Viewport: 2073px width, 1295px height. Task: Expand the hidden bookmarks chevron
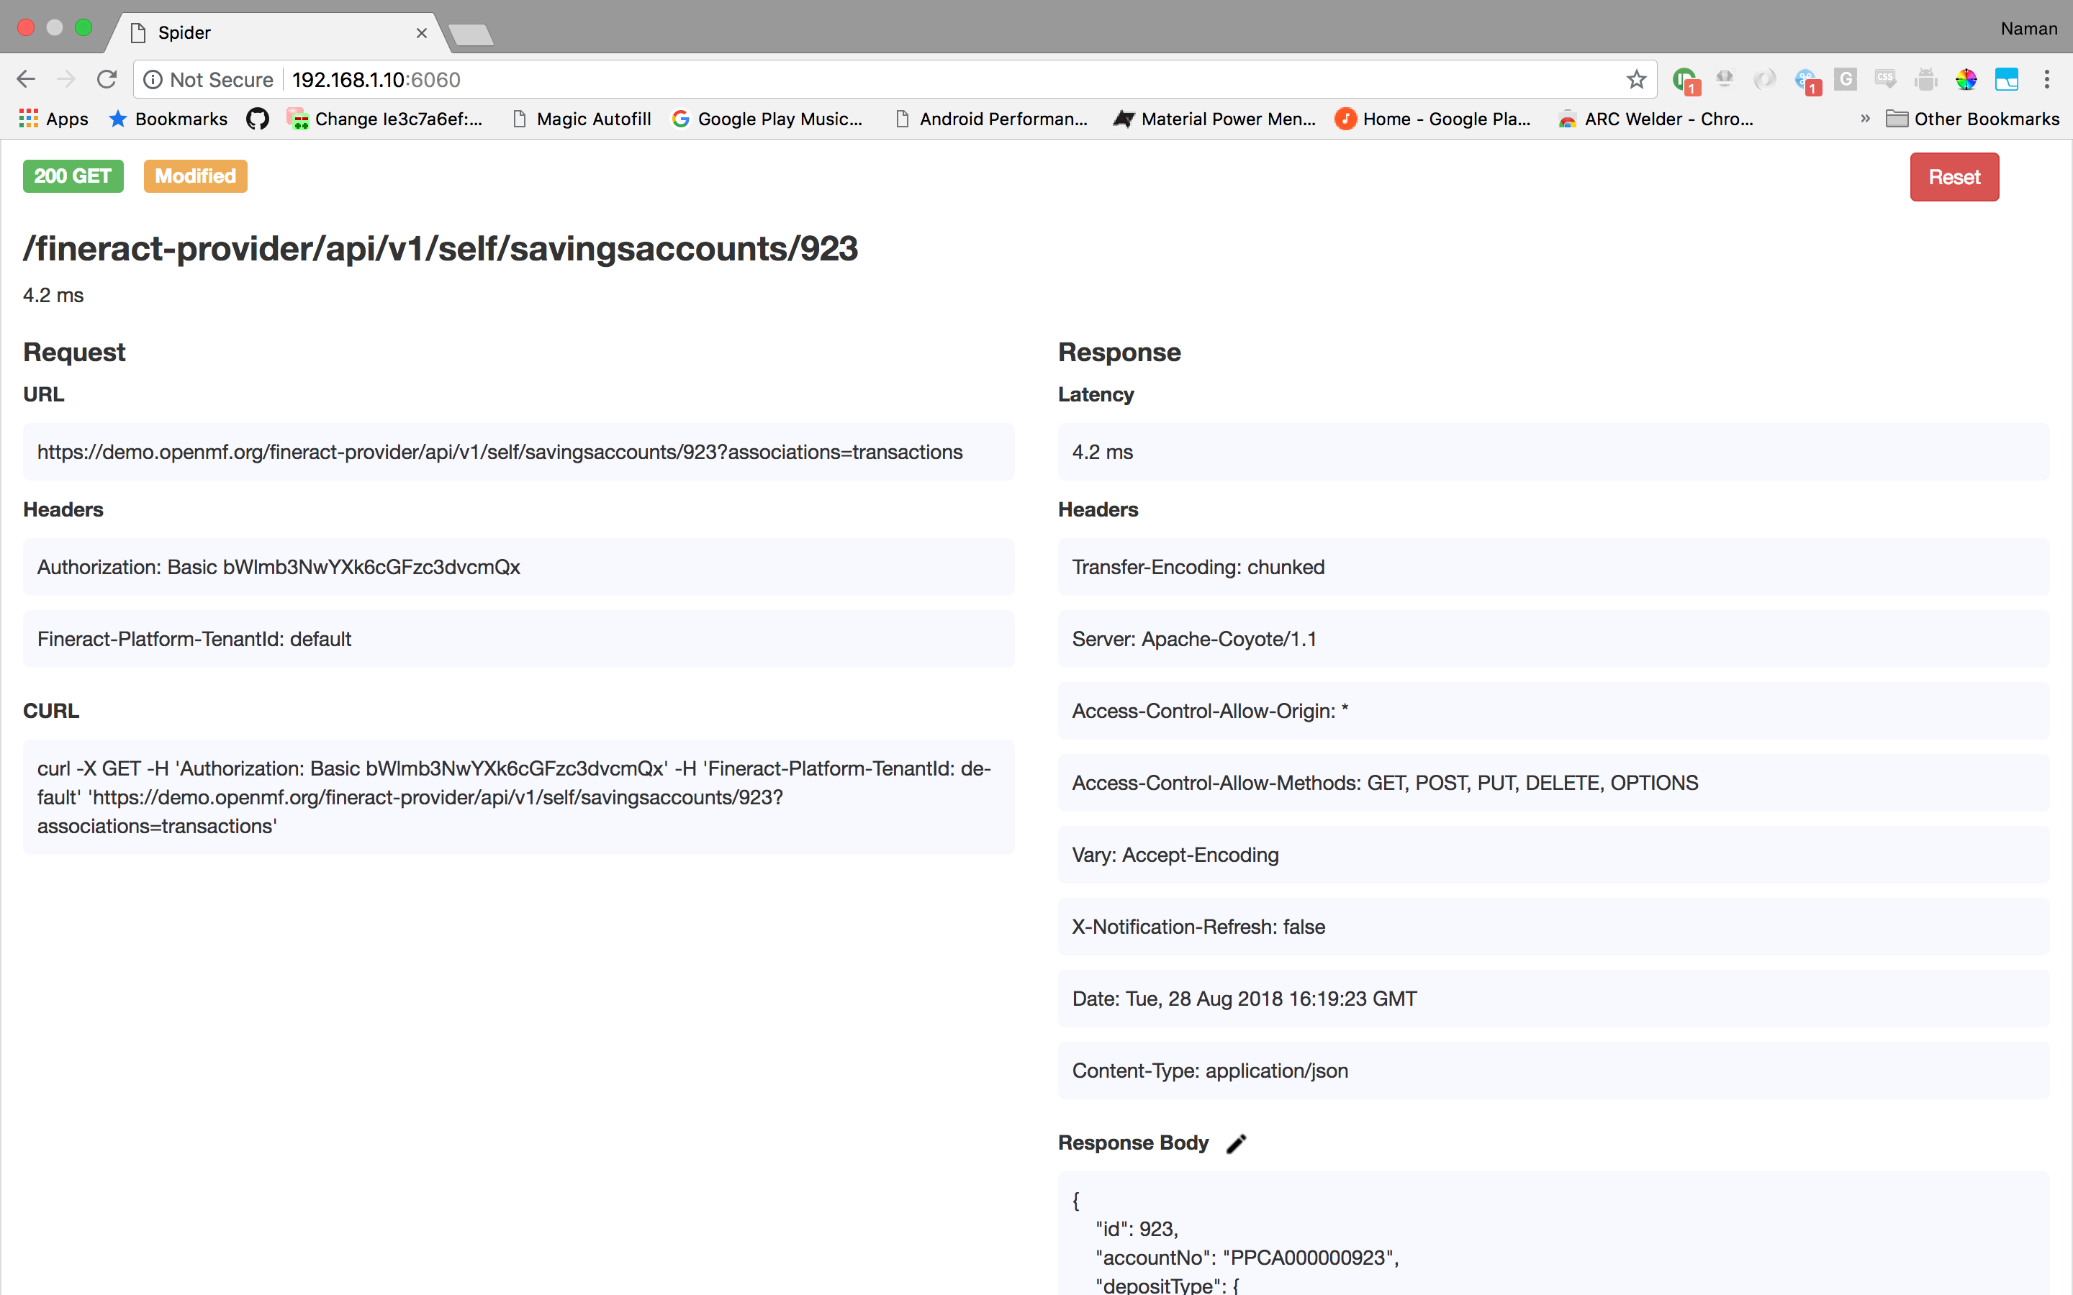coord(1865,119)
